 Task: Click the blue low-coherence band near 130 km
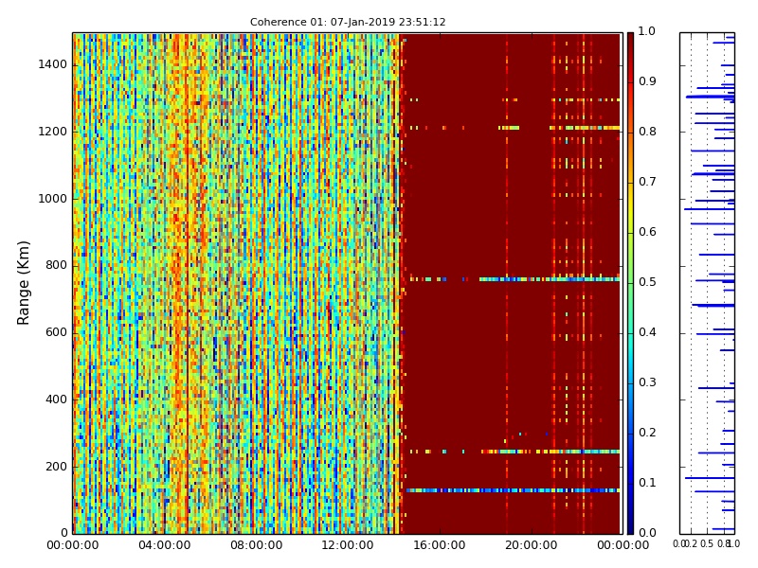coord(513,490)
